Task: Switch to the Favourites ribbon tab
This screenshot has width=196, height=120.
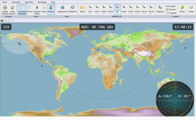Action: tap(16, 2)
